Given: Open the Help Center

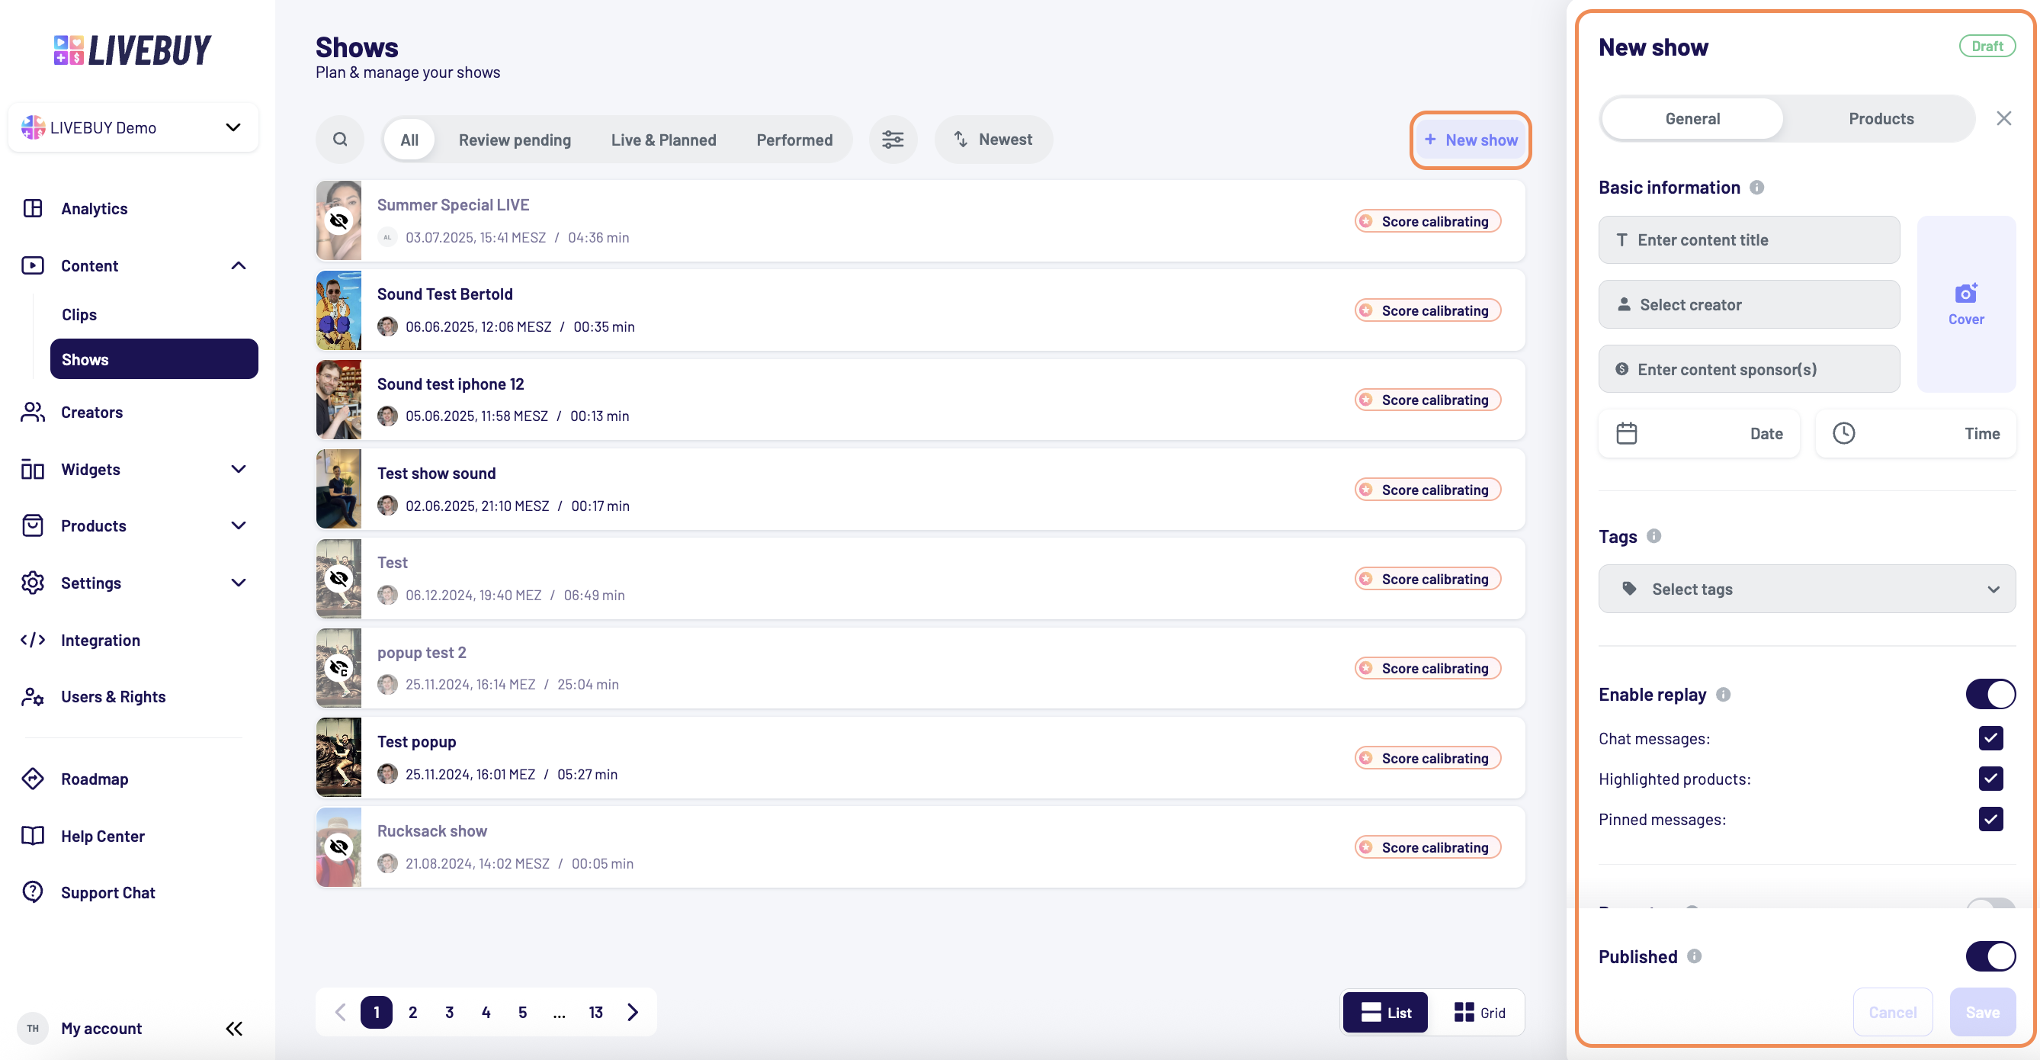Looking at the screenshot, I should click(103, 836).
